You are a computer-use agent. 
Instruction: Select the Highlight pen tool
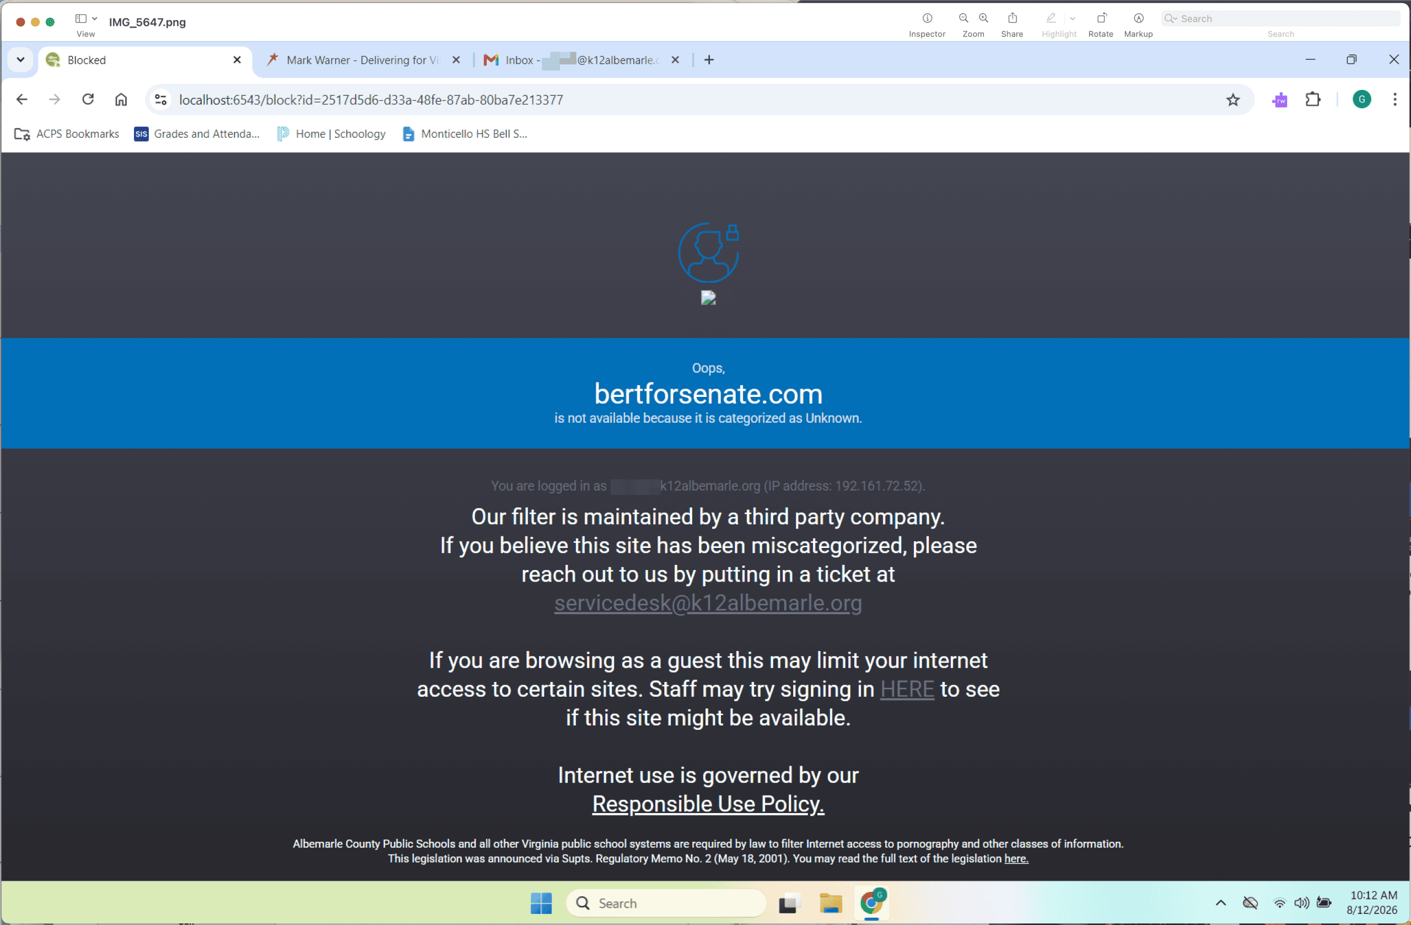tap(1051, 18)
